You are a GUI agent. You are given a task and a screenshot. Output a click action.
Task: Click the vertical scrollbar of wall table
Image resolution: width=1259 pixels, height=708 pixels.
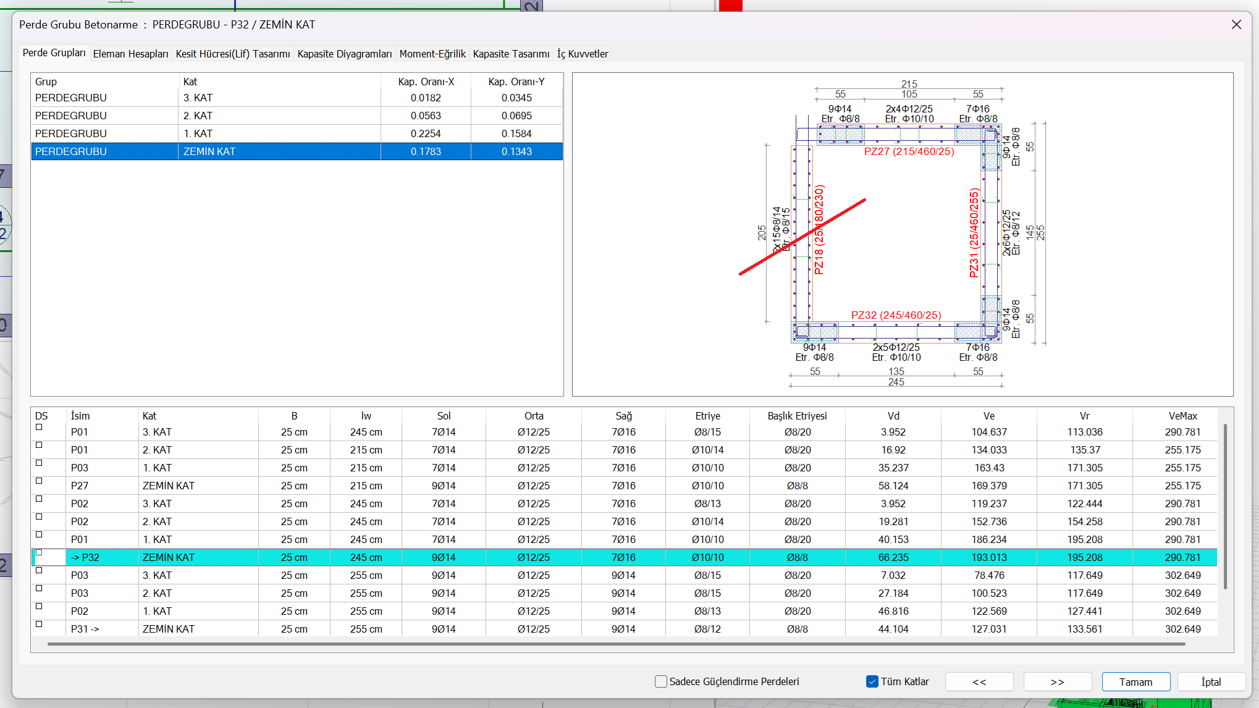[1225, 507]
